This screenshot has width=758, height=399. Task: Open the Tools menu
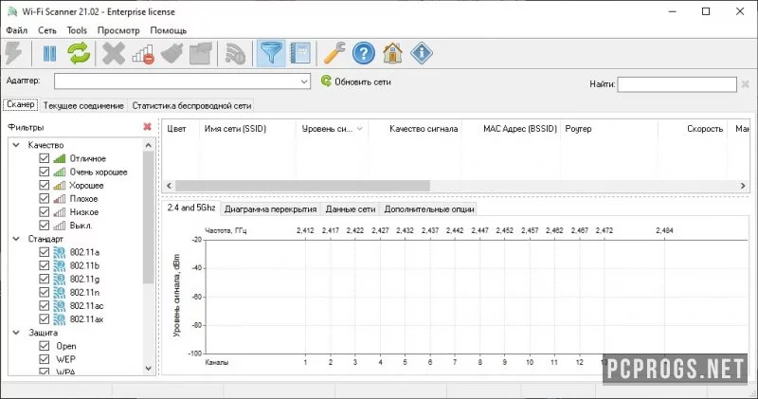[77, 30]
